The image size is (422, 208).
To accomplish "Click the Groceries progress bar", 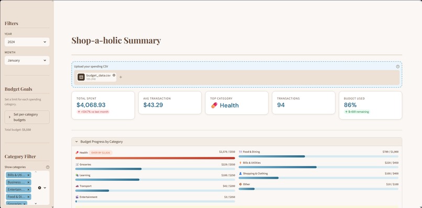I will [155, 169].
